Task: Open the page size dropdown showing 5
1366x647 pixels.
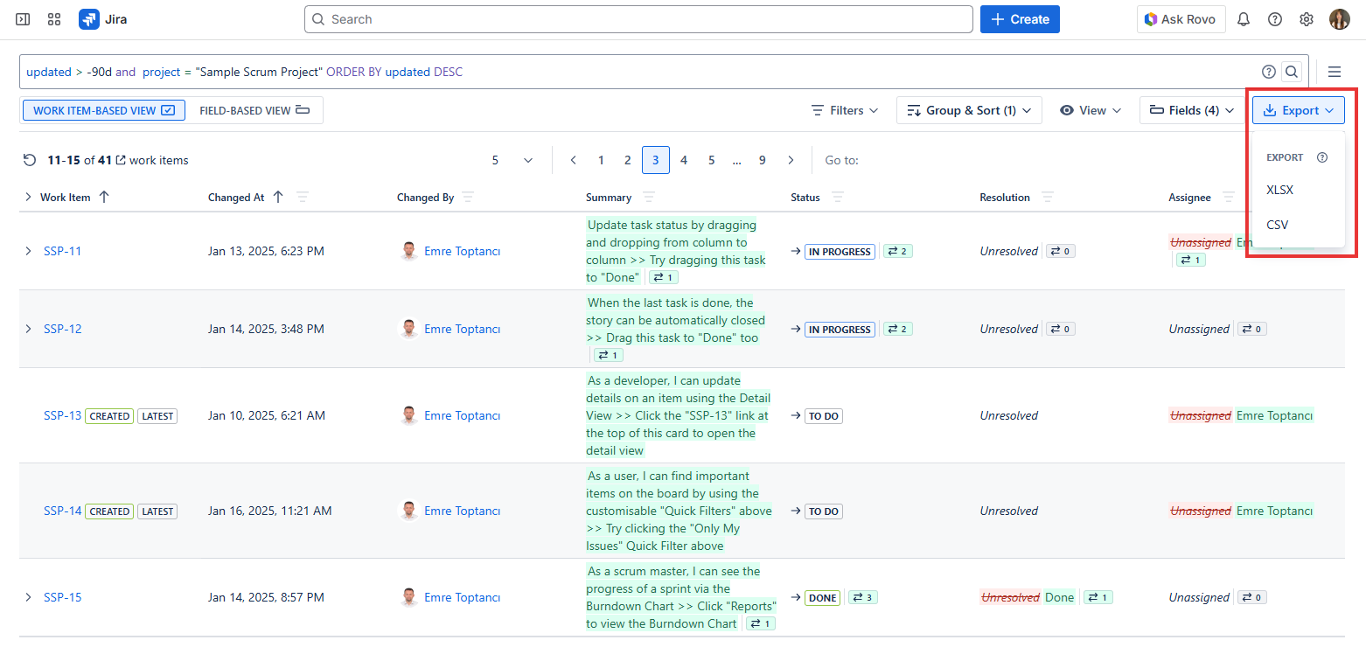Action: pos(512,160)
